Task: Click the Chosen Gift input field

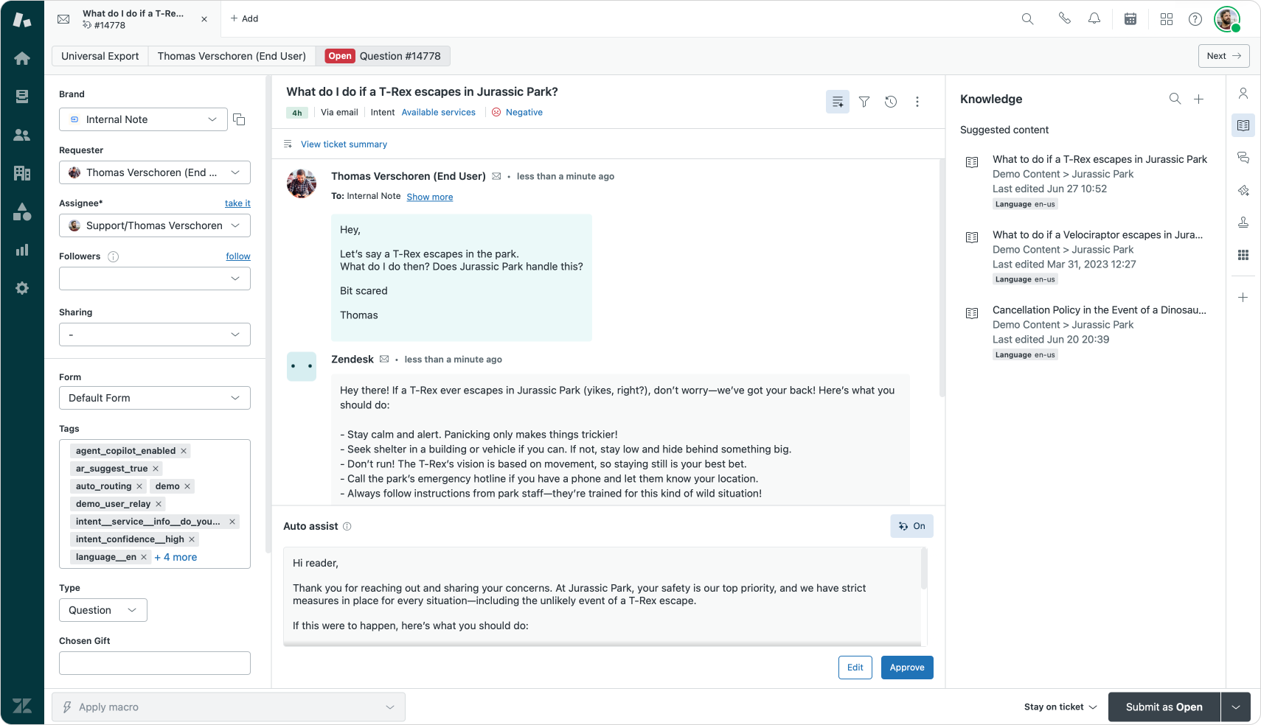Action: 155,663
